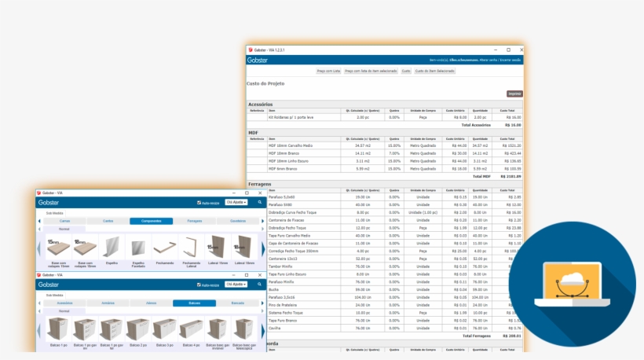Choose the Balcao 4 po cabinet
The width and height of the screenshot is (644, 360).
(x=191, y=330)
